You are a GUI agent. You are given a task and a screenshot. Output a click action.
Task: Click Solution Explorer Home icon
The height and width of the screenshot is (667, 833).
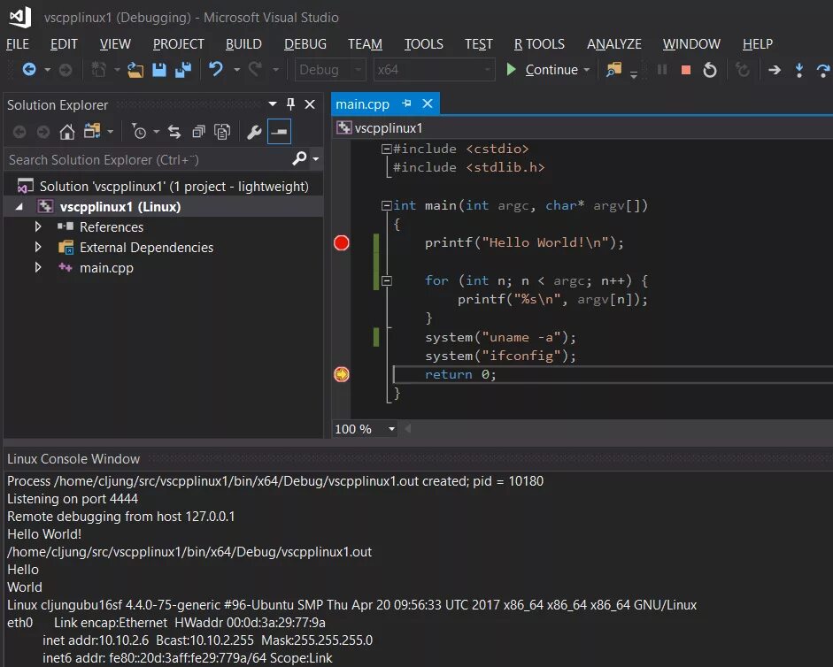coord(67,131)
